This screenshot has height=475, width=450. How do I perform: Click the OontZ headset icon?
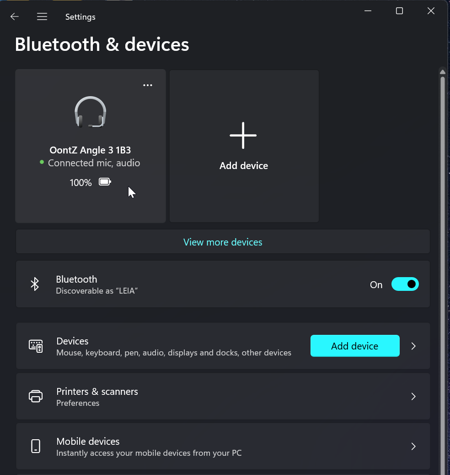91,112
